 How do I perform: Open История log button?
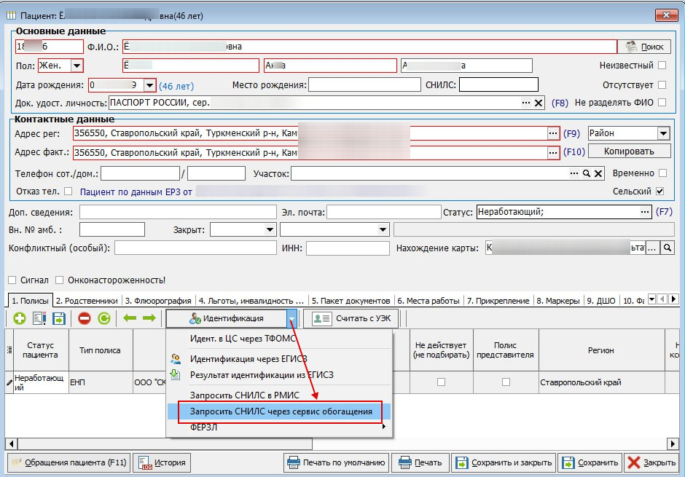(x=162, y=462)
